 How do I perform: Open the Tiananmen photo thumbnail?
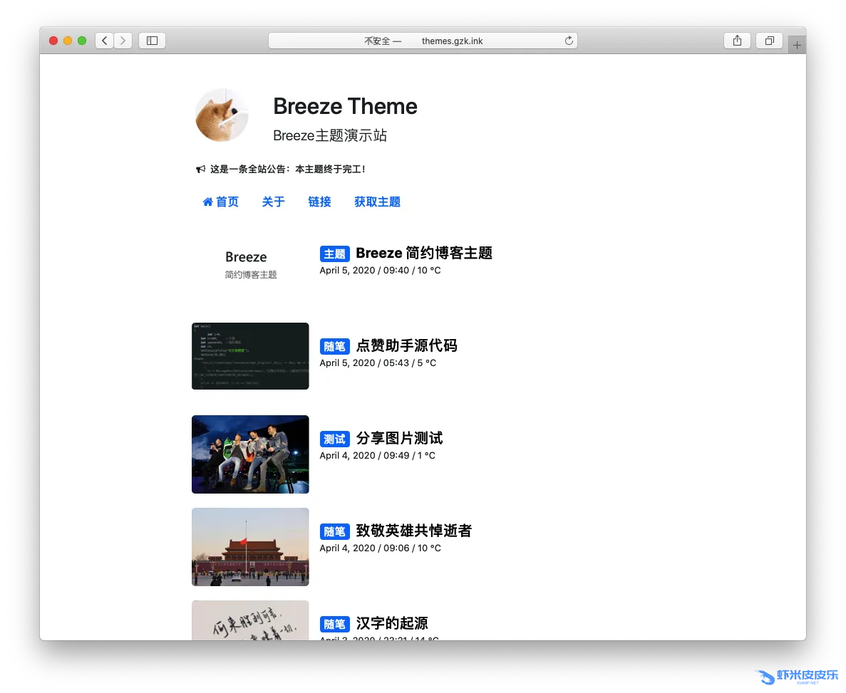tap(250, 547)
